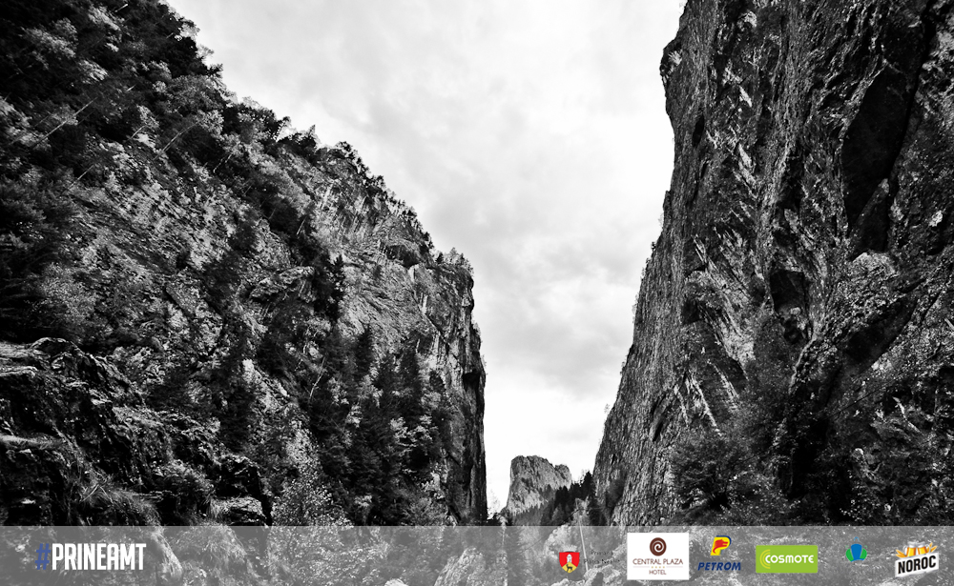Screen dimensions: 954x586
Task: Click the forested left cliff slope
Action: tap(191, 286)
